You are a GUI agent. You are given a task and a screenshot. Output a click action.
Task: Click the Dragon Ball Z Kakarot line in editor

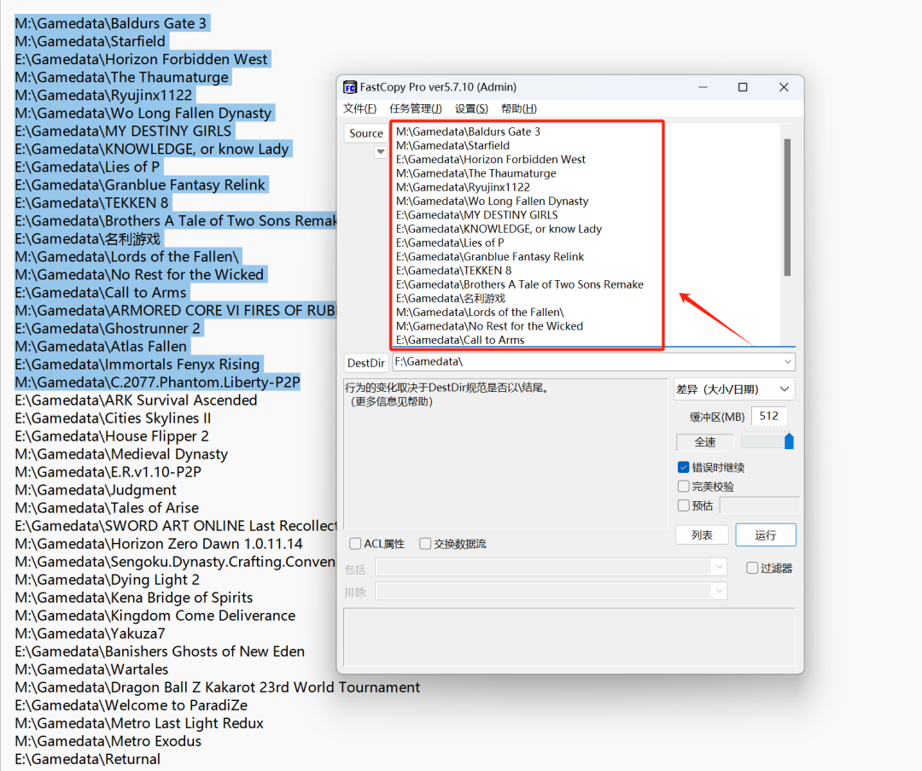218,687
